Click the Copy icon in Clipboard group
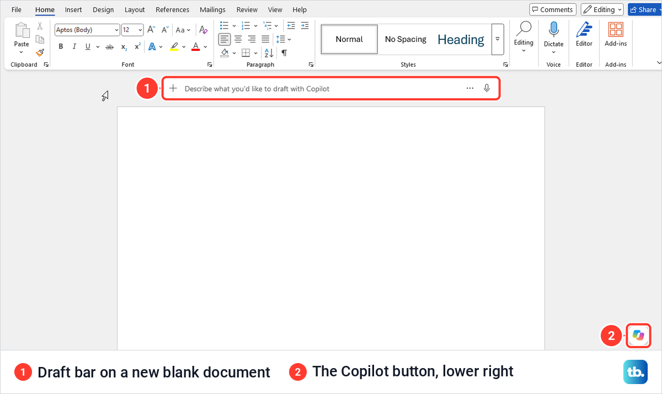Image resolution: width=662 pixels, height=394 pixels. 40,39
